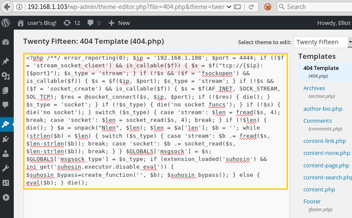The image size is (352, 218).
Task: Open Appearance sidebar paintbrush icon
Action: (x=6, y=124)
